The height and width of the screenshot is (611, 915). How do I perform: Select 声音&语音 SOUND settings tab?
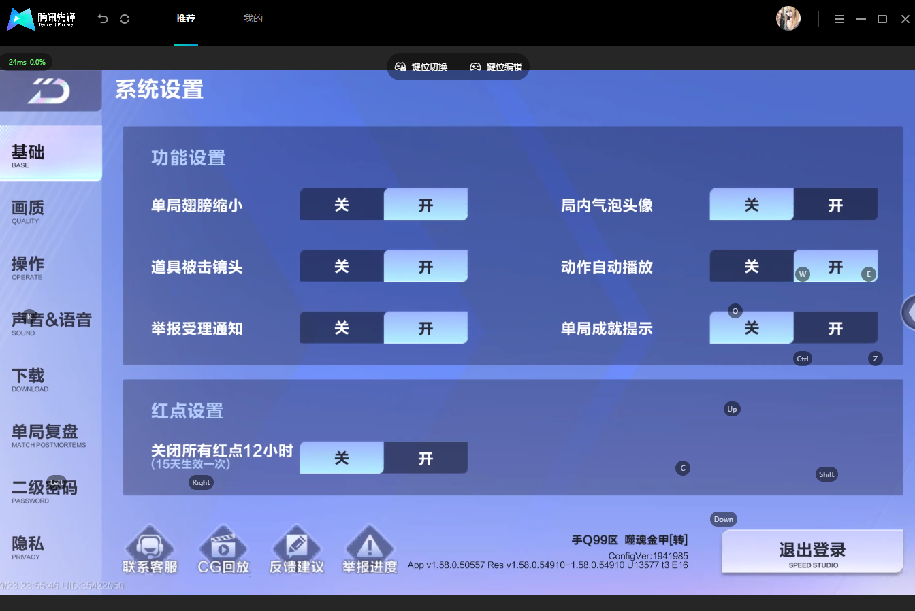coord(51,323)
